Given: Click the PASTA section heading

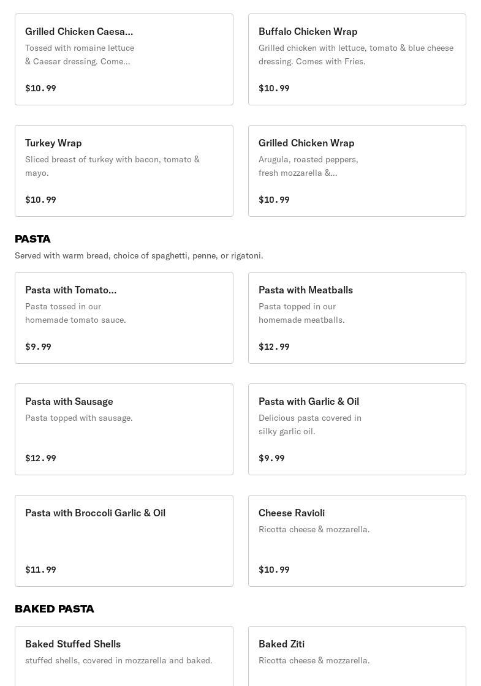Looking at the screenshot, I should click(33, 239).
